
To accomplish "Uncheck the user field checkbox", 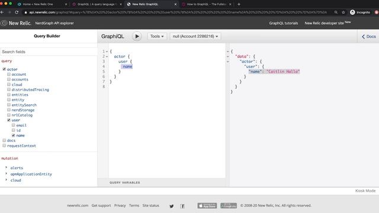I will click(9, 120).
